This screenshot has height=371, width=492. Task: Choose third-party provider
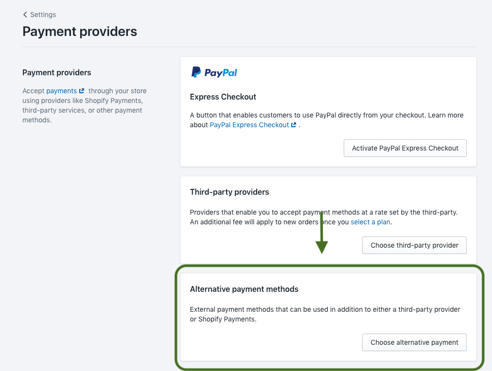coord(414,245)
